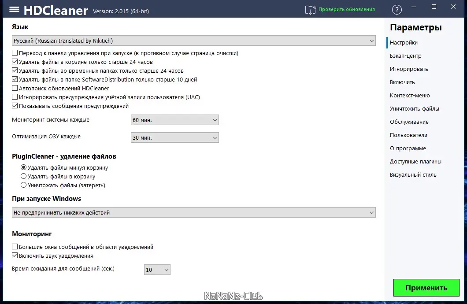Image resolution: width=467 pixels, height=304 pixels.
Task: Open Оптимизация ОЗУ каждые 30 мин. dropdown
Action: pyautogui.click(x=175, y=137)
